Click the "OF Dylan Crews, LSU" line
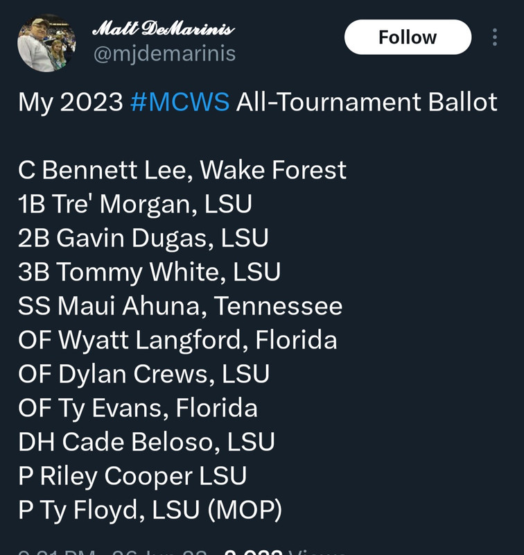 point(143,374)
